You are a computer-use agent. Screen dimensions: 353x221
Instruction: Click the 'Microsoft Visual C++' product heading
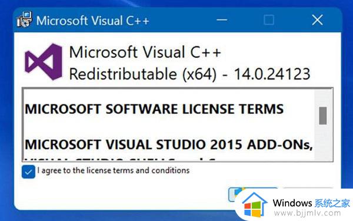point(145,52)
